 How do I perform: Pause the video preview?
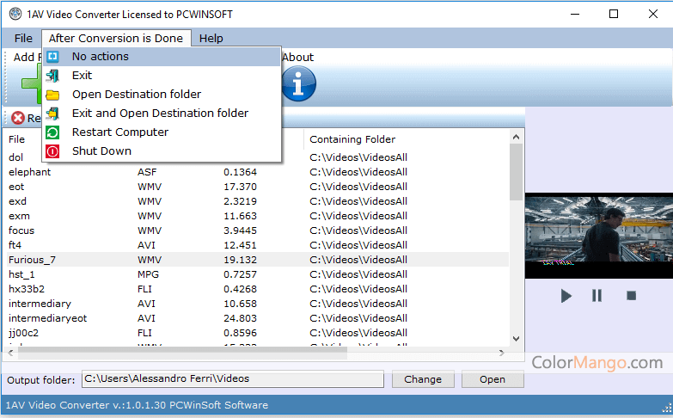[597, 296]
